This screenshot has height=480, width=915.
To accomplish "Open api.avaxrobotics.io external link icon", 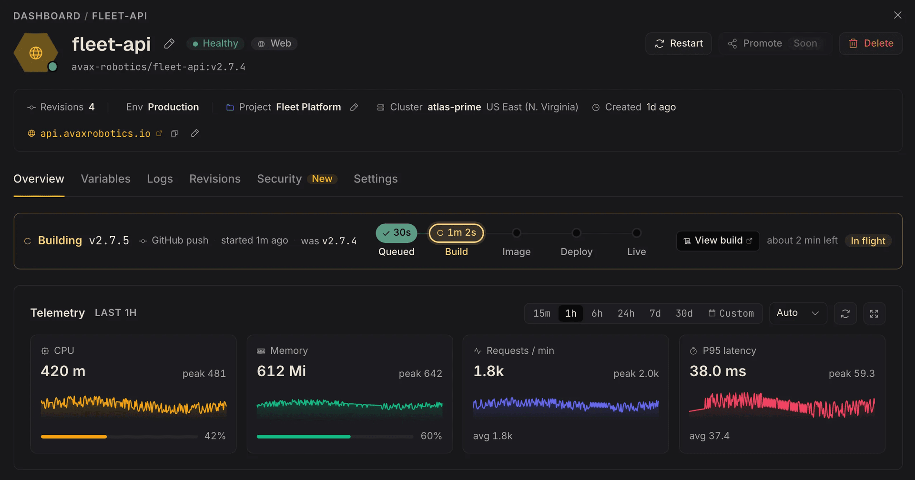I will pos(159,133).
